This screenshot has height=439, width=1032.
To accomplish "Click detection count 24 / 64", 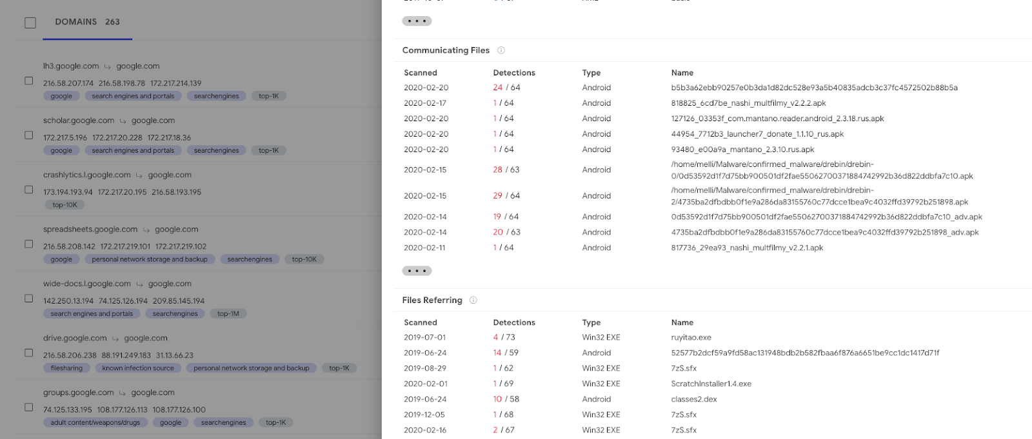I will click(x=506, y=88).
